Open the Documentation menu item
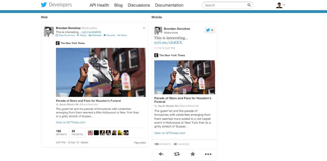This screenshot has height=161, width=327. pos(169,5)
